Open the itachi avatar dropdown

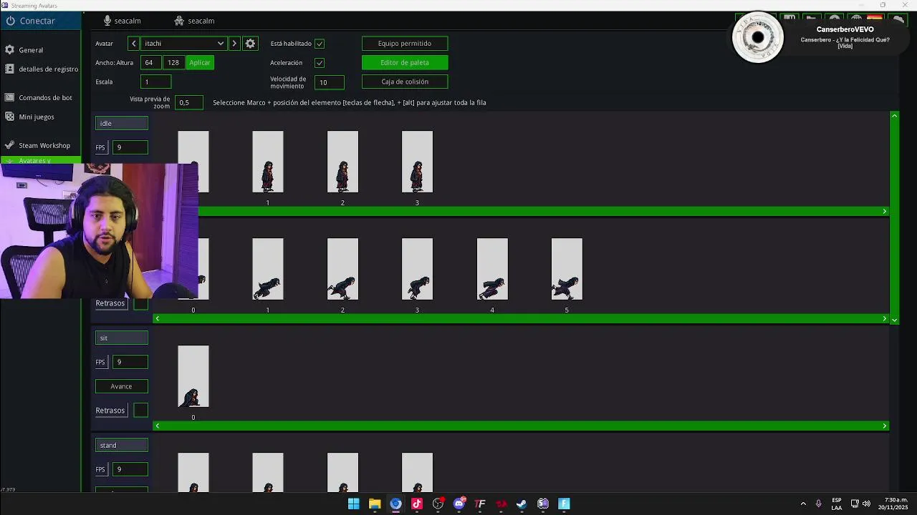tap(184, 44)
